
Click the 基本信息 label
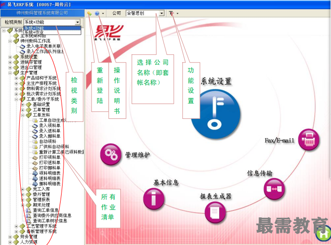[x=166, y=182]
